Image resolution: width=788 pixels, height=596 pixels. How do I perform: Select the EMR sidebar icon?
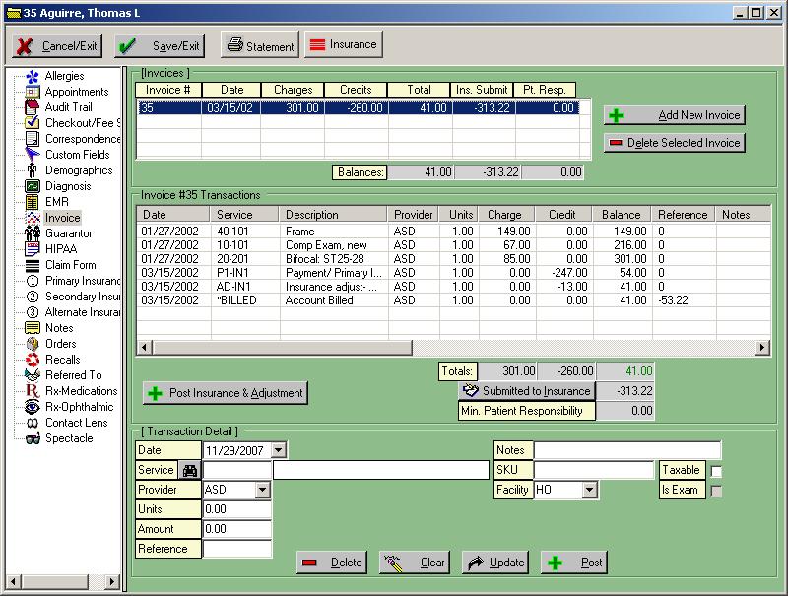coord(33,202)
